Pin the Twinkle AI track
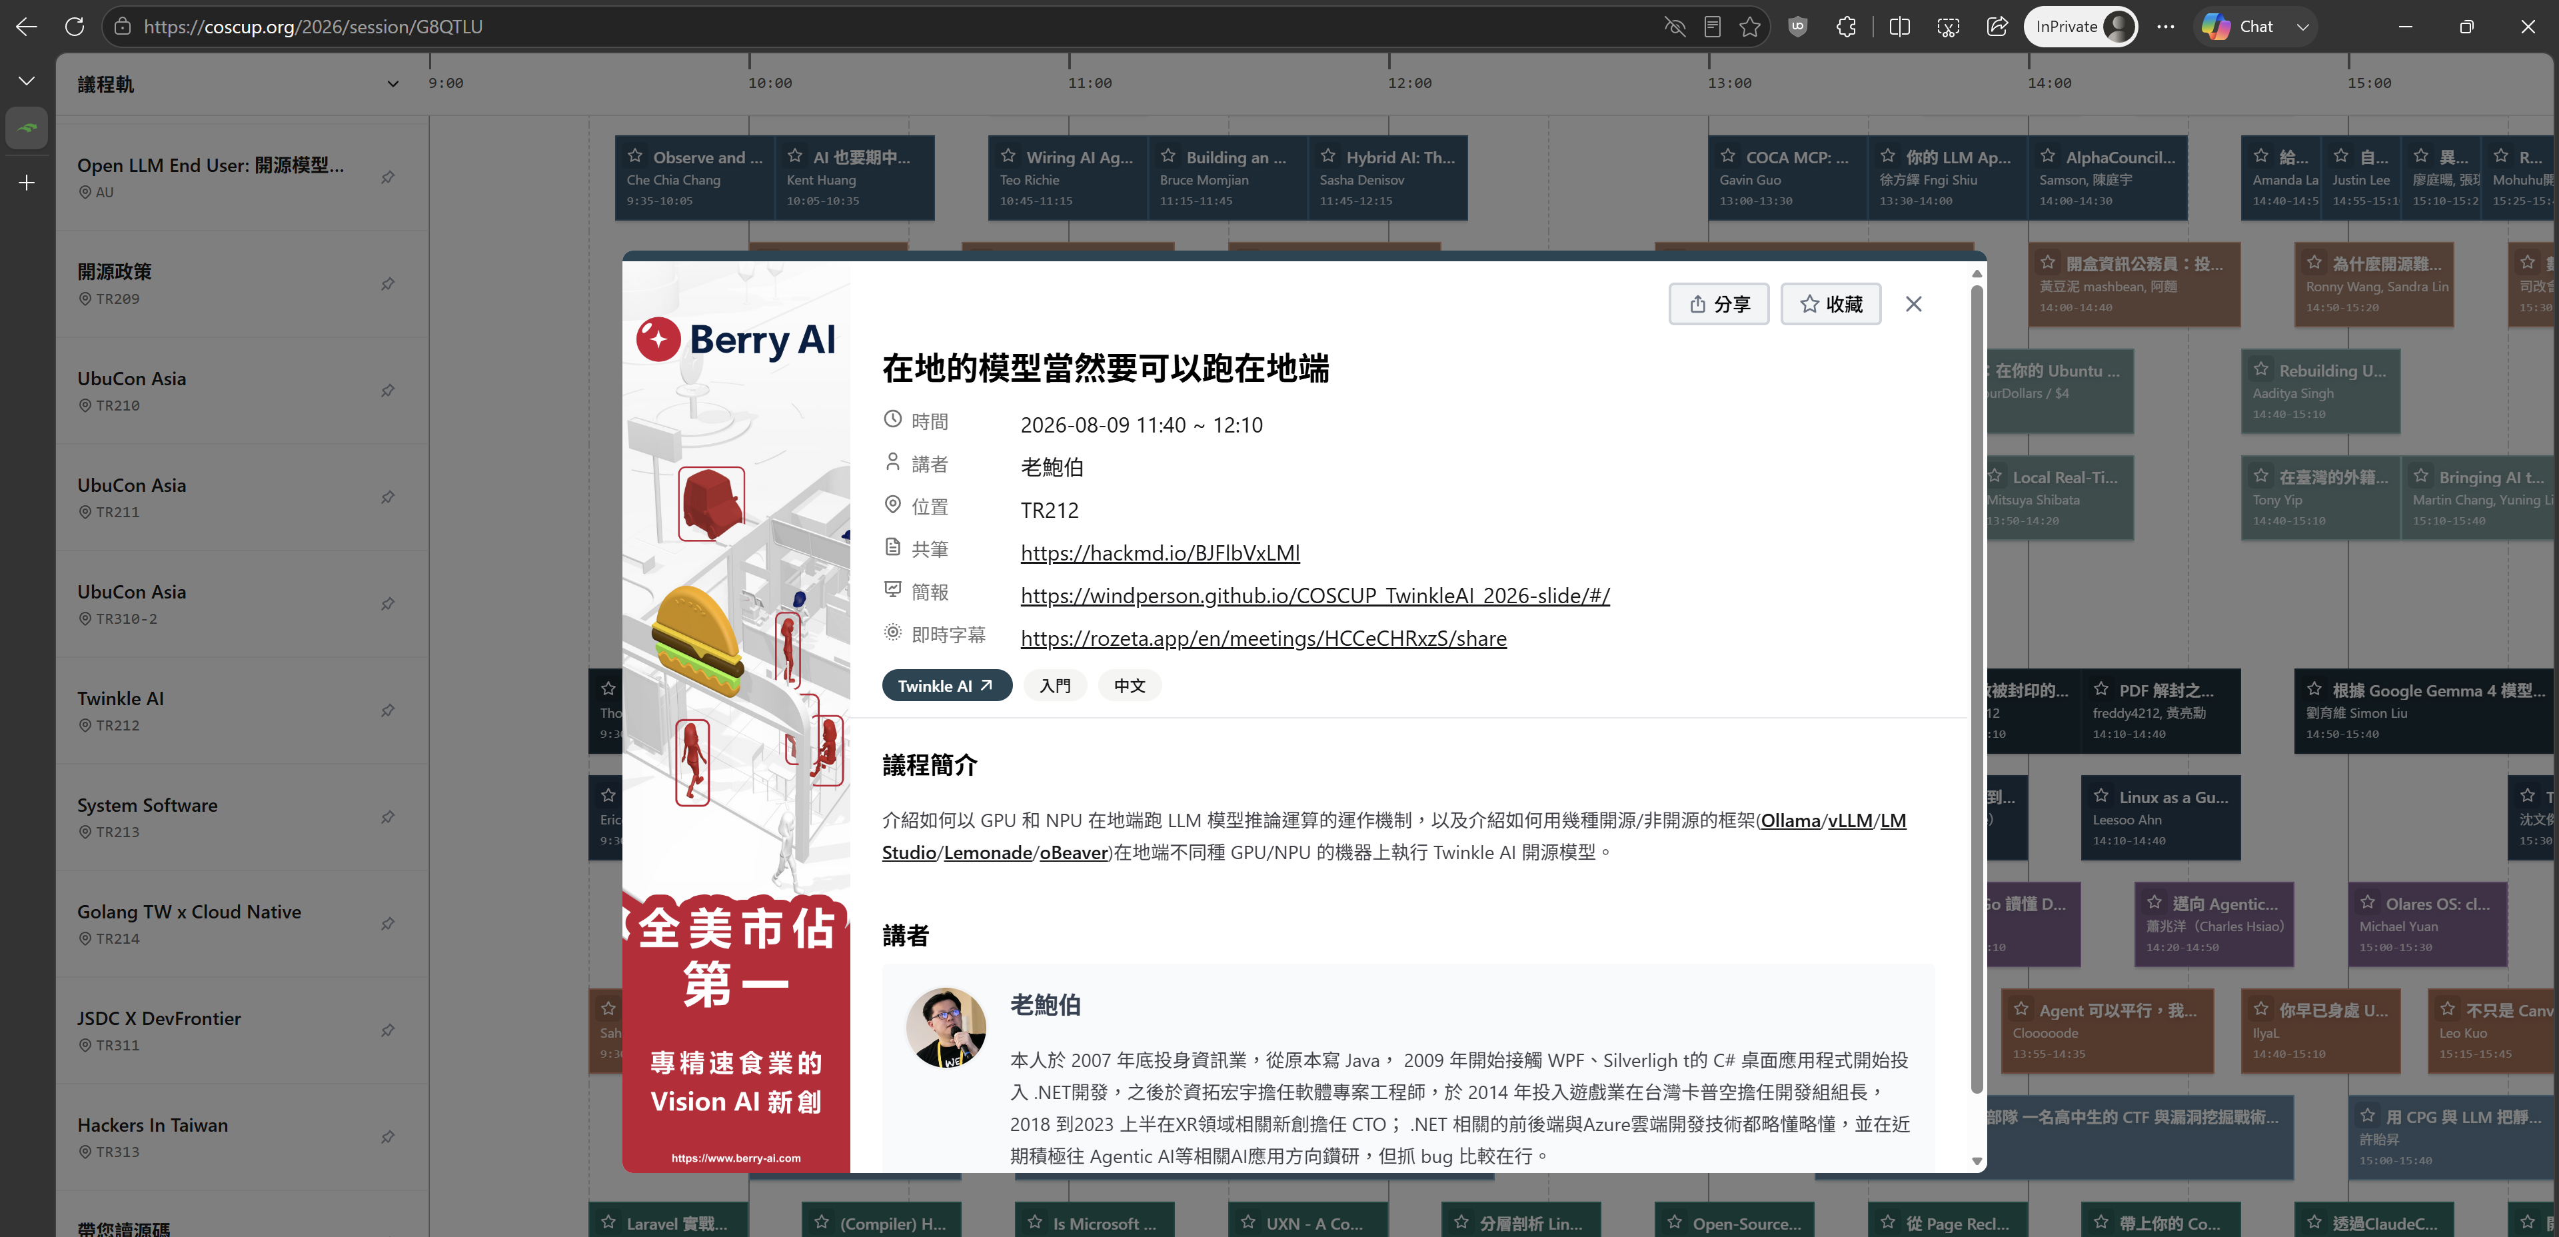This screenshot has width=2559, height=1237. (x=389, y=710)
